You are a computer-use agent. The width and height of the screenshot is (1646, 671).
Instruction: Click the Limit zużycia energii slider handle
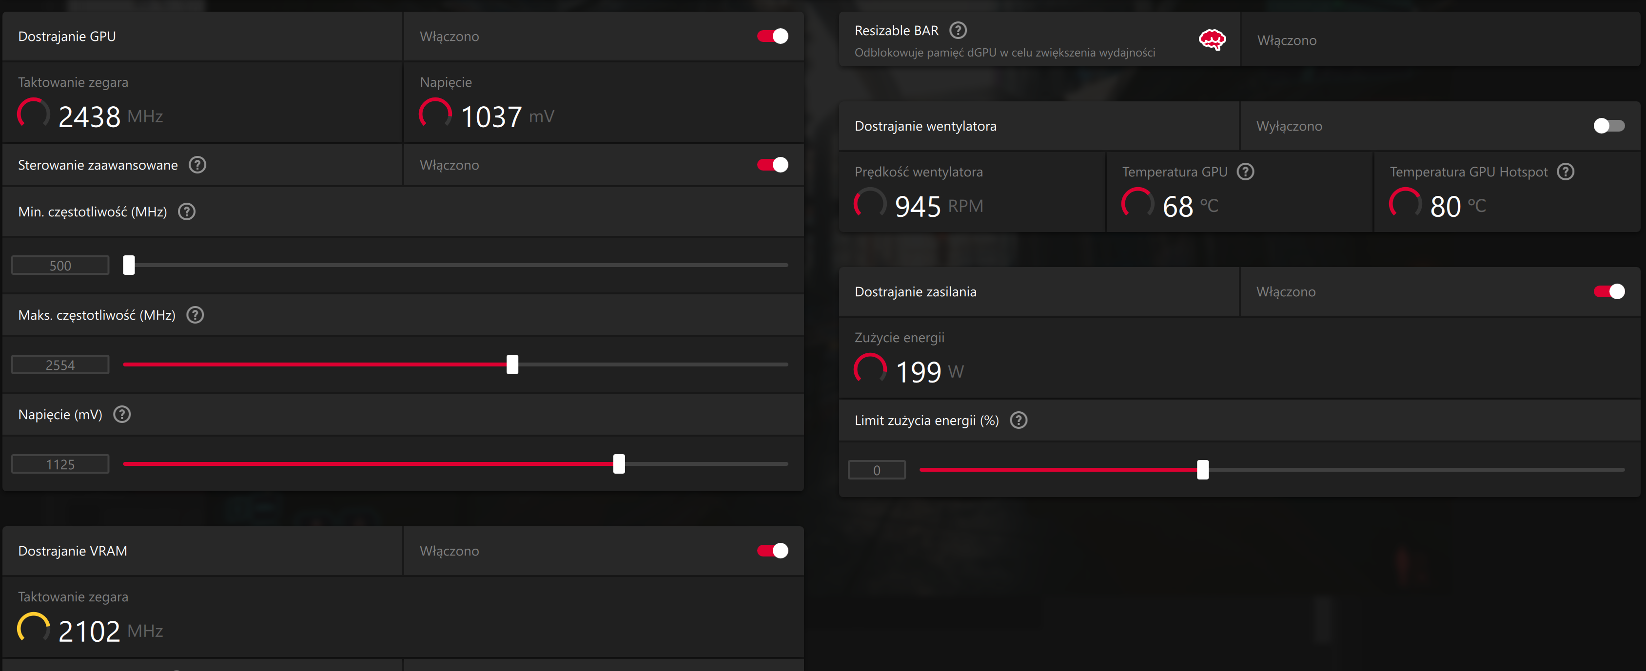click(1202, 470)
